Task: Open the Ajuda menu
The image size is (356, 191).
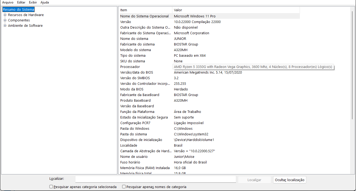Action: [45, 2]
